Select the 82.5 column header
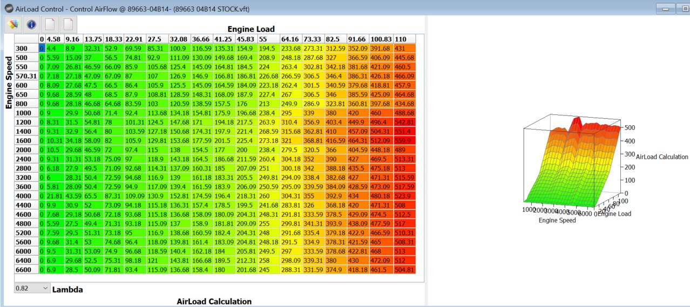The width and height of the screenshot is (690, 307). [335, 39]
